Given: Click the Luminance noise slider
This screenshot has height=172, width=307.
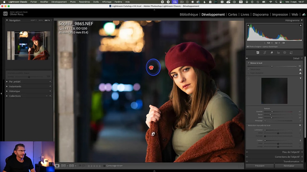Looking at the screenshot, I should click(x=278, y=130).
